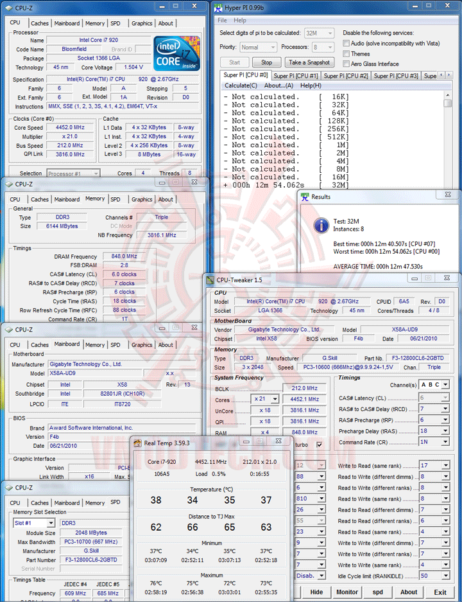Open RAS# to CAS# Delay (tRCD) dropdown
The image size is (462, 602).
(445, 409)
